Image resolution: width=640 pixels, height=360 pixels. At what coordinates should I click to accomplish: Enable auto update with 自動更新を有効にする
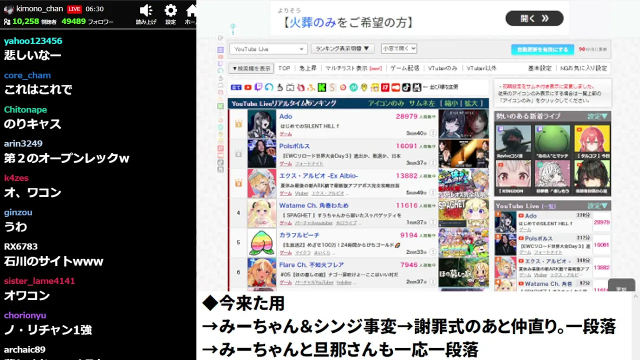coord(542,49)
